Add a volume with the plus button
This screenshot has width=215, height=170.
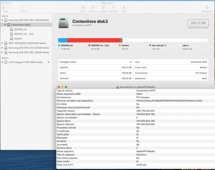tap(21, 8)
